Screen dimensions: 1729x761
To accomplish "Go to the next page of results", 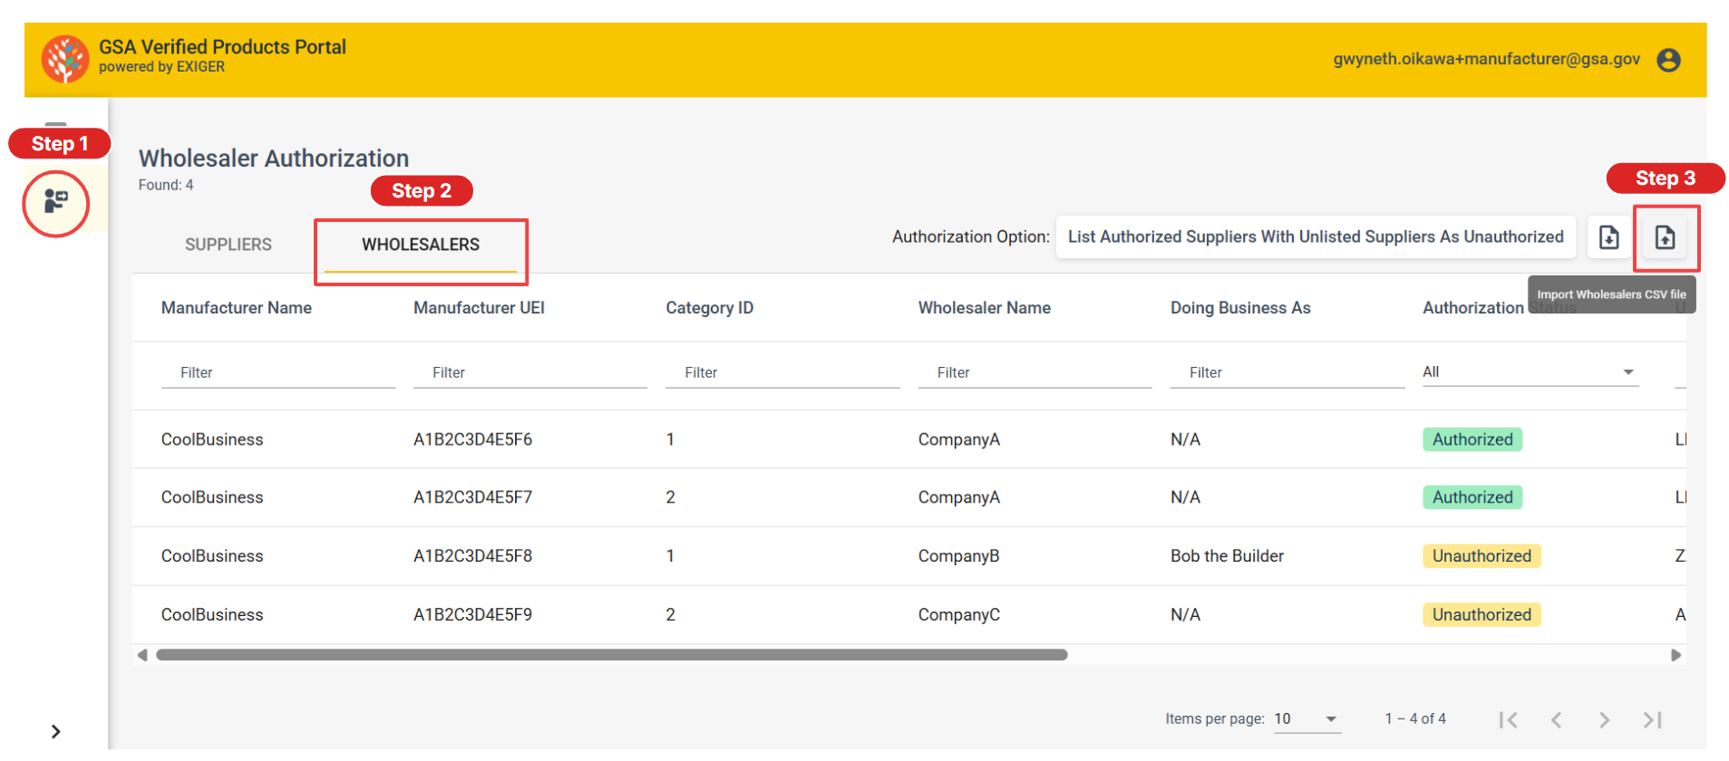I will click(x=1604, y=719).
